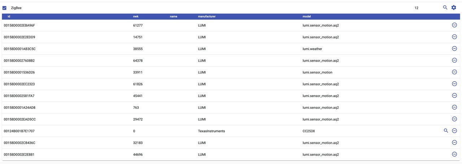Click nwk value 763

(x=136, y=107)
